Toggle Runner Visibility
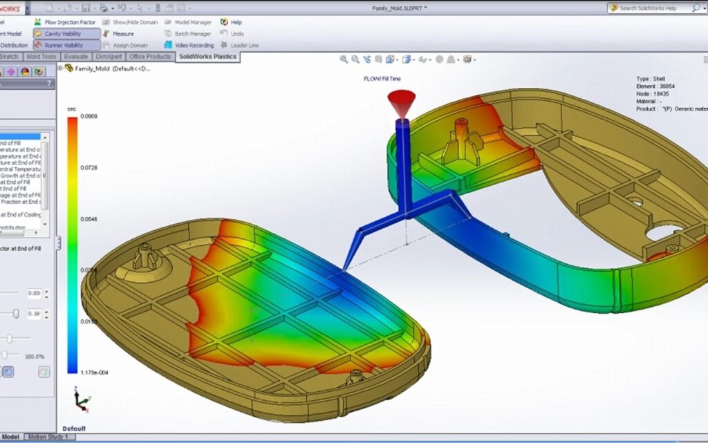This screenshot has height=443, width=708. click(67, 45)
